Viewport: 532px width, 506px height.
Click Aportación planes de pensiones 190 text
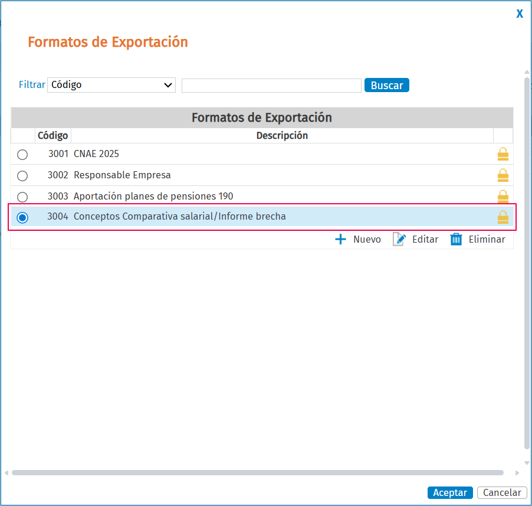153,196
